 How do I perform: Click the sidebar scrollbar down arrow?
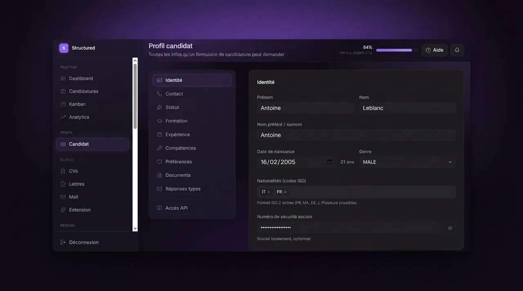pos(135,229)
